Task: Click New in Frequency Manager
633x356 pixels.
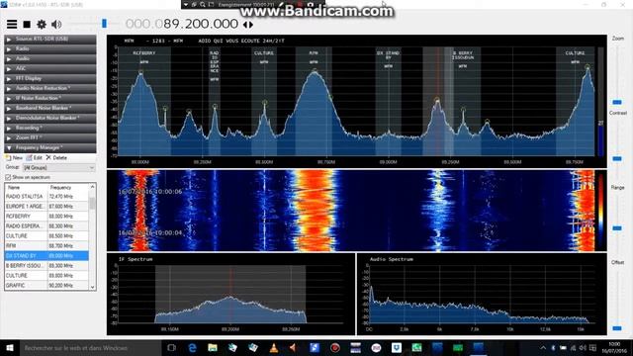Action: point(14,158)
